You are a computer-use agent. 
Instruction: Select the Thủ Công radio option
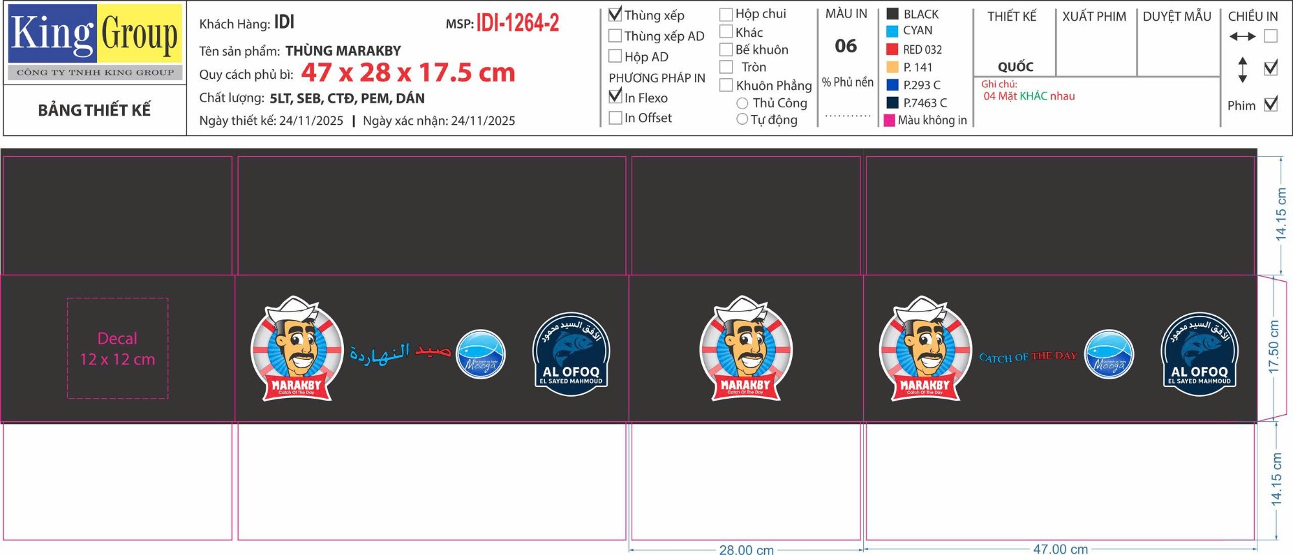(x=742, y=103)
